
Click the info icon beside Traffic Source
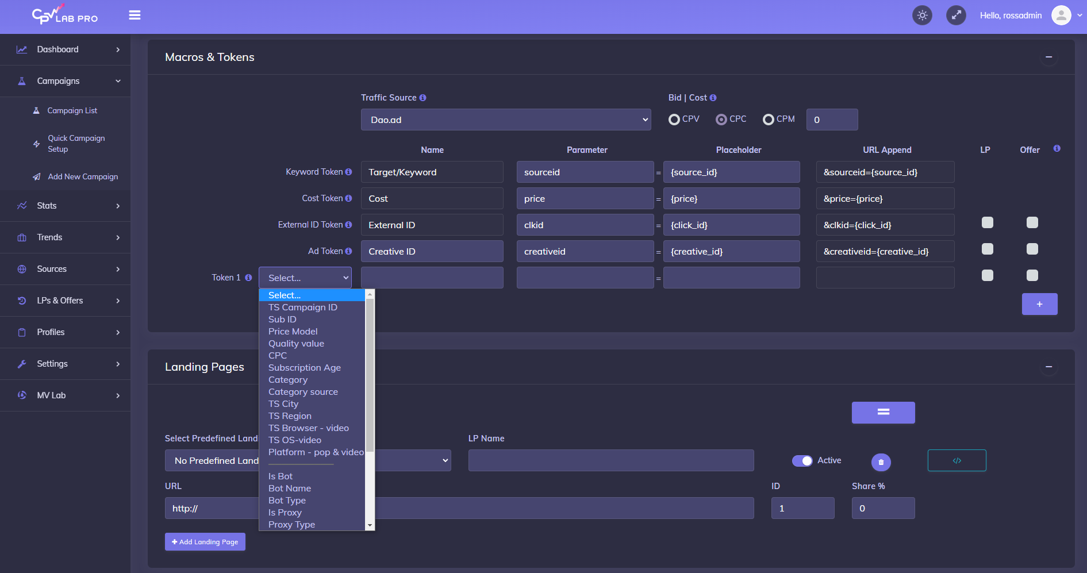pos(423,98)
